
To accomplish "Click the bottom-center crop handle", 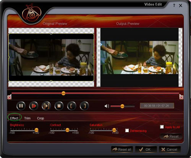I will point(51,81).
